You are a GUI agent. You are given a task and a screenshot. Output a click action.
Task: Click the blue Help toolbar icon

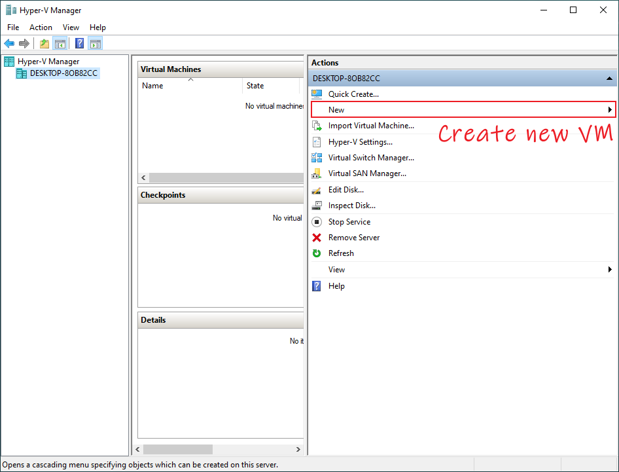[79, 43]
